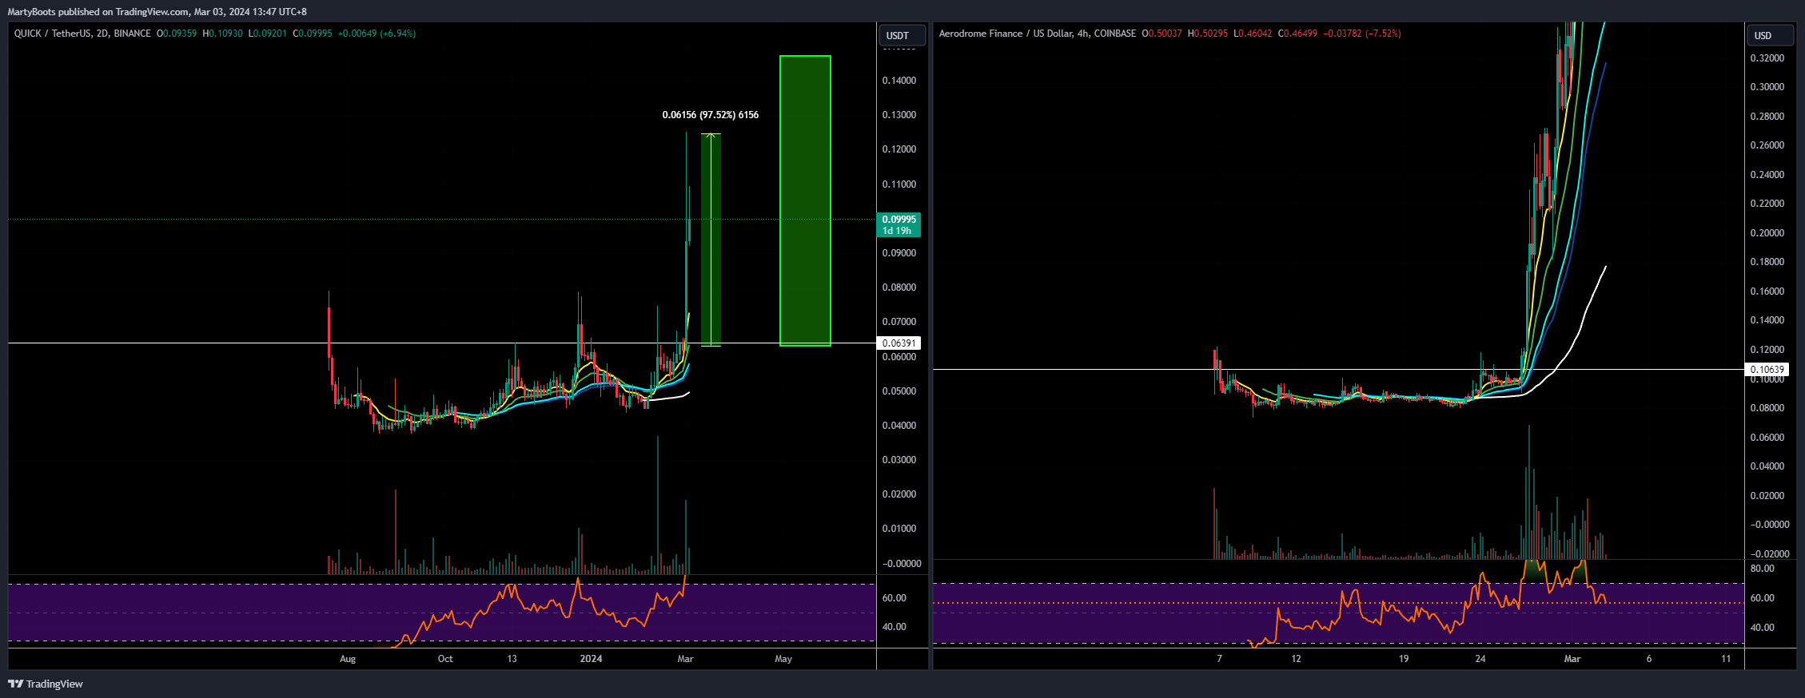
Task: Click the current price tag 0.09995 1d 19h
Action: (x=899, y=224)
